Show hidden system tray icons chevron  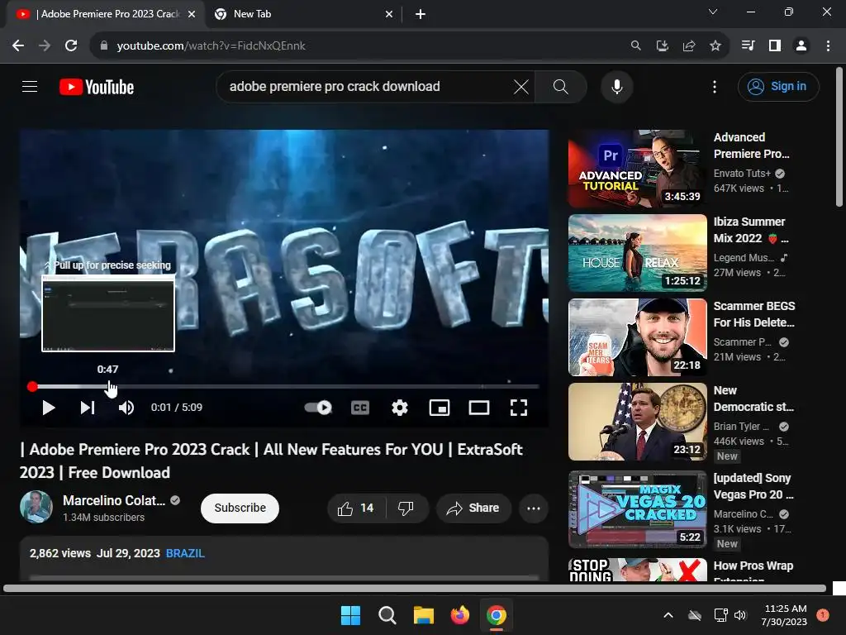(668, 615)
